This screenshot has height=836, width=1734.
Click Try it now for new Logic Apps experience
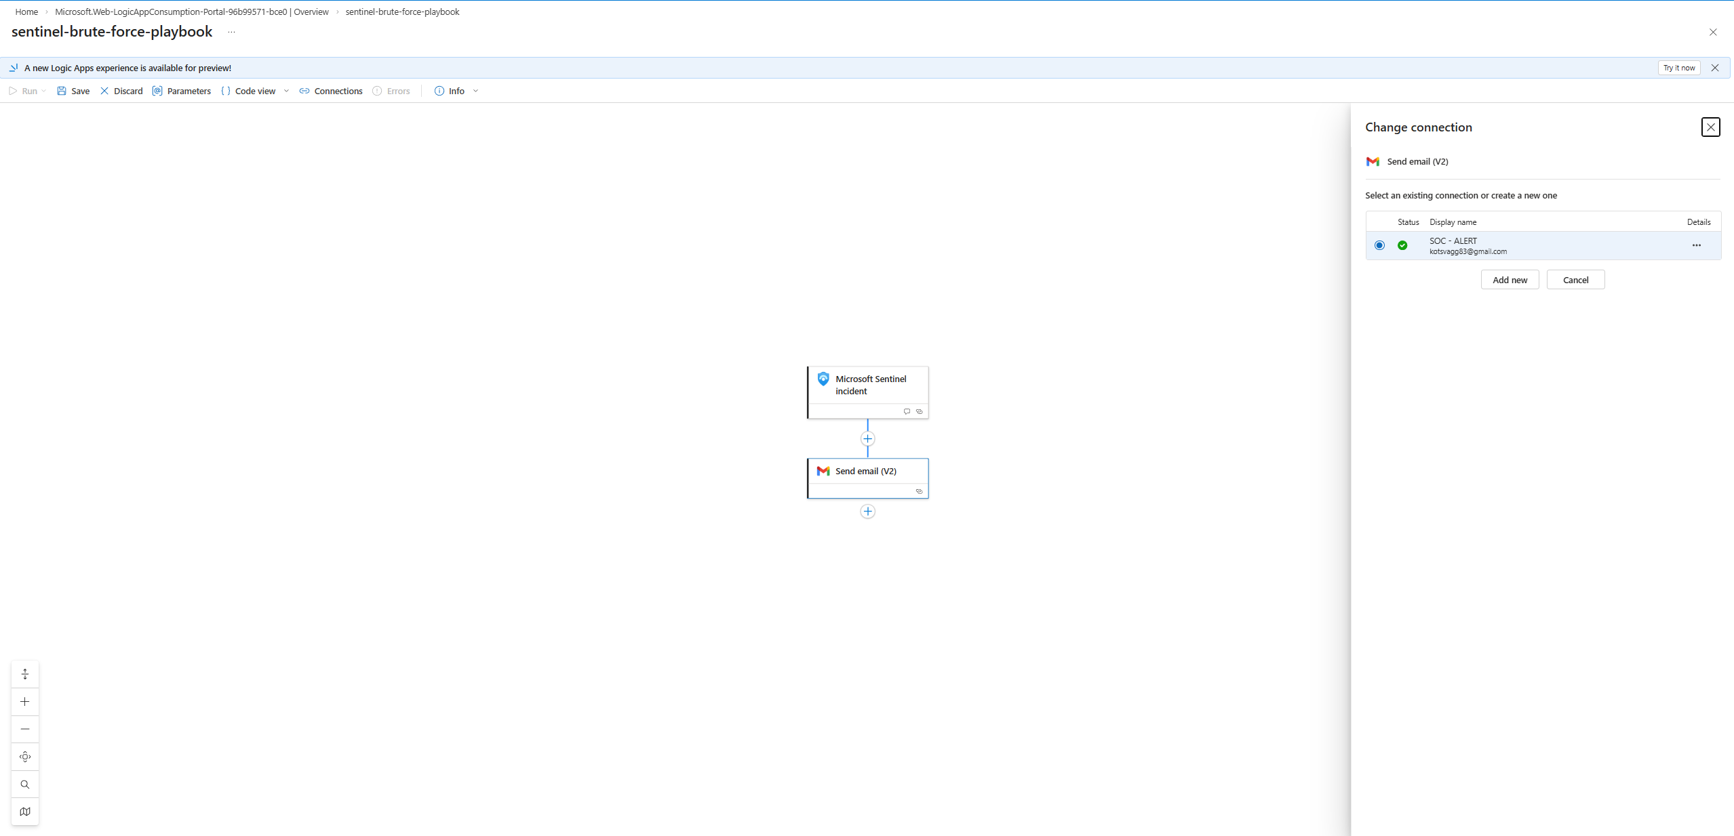point(1678,68)
